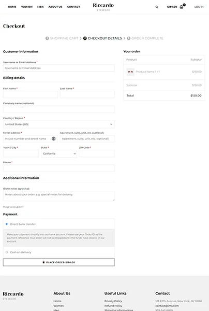Screen dimensions: 209x311
Task: Select Direct bank transfer payment option
Action: [7, 224]
